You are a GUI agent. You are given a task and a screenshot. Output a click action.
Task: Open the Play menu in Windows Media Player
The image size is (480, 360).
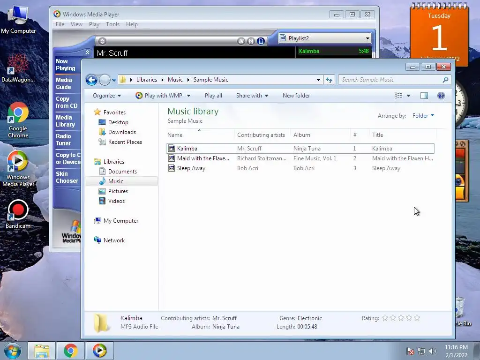tap(94, 24)
